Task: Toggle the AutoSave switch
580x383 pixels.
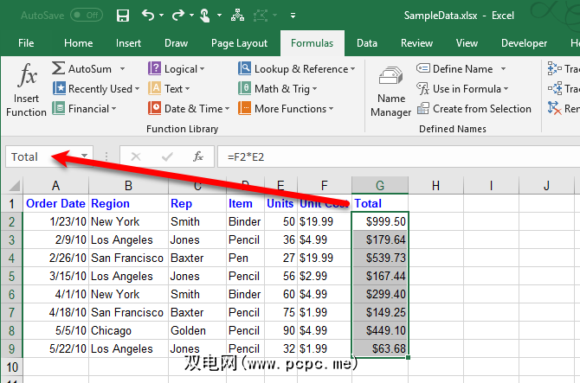Action: (86, 15)
